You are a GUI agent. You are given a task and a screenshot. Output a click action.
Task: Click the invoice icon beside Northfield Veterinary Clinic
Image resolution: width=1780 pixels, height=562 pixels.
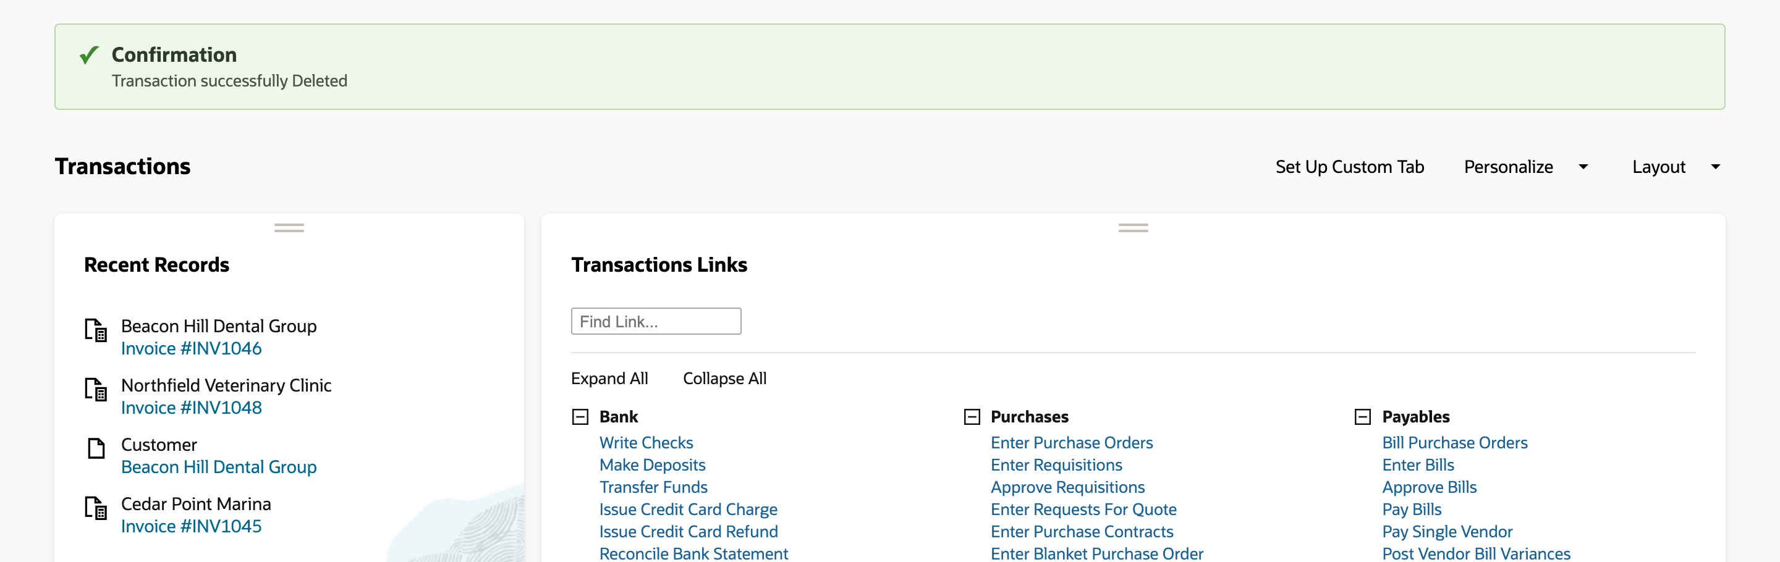tap(96, 390)
